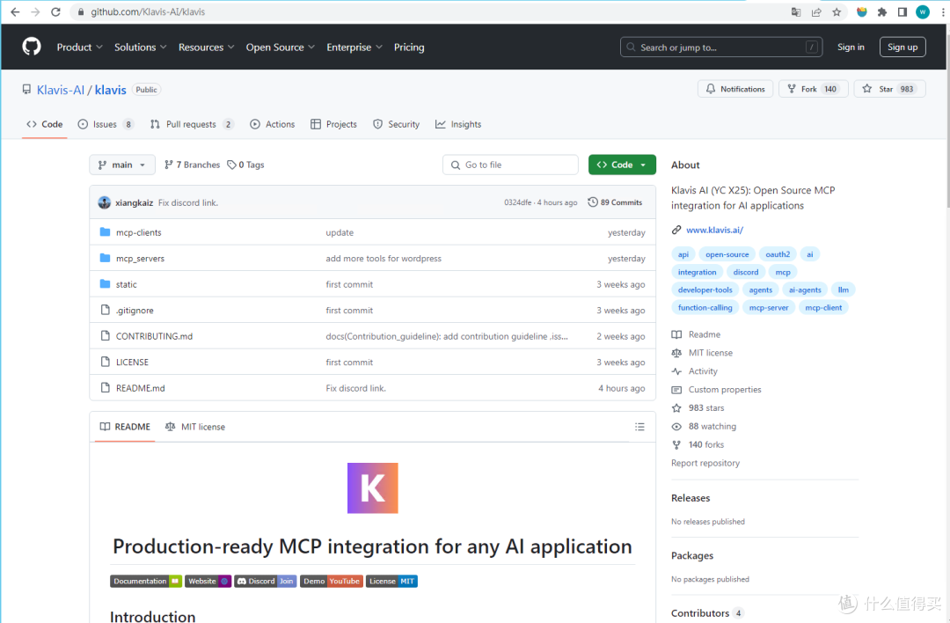This screenshot has height=623, width=950.
Task: Open the Pricing page
Action: (409, 48)
